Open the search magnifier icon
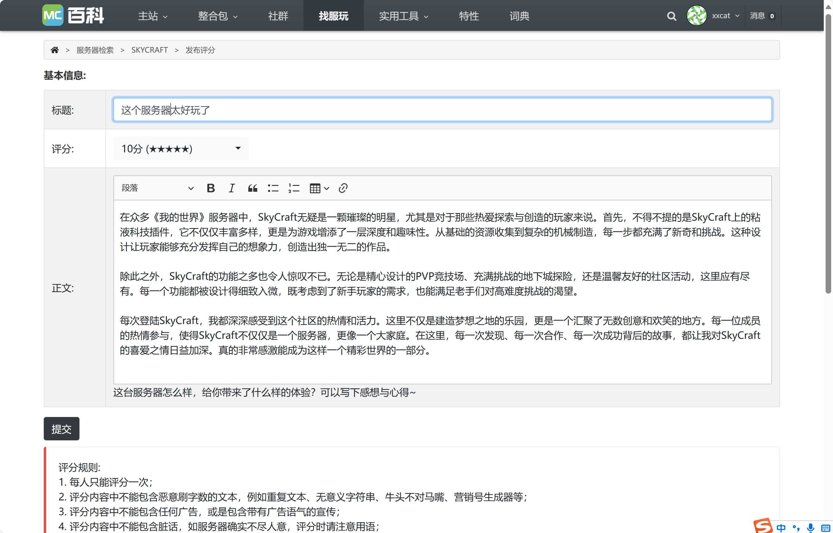The width and height of the screenshot is (833, 533). [x=671, y=16]
